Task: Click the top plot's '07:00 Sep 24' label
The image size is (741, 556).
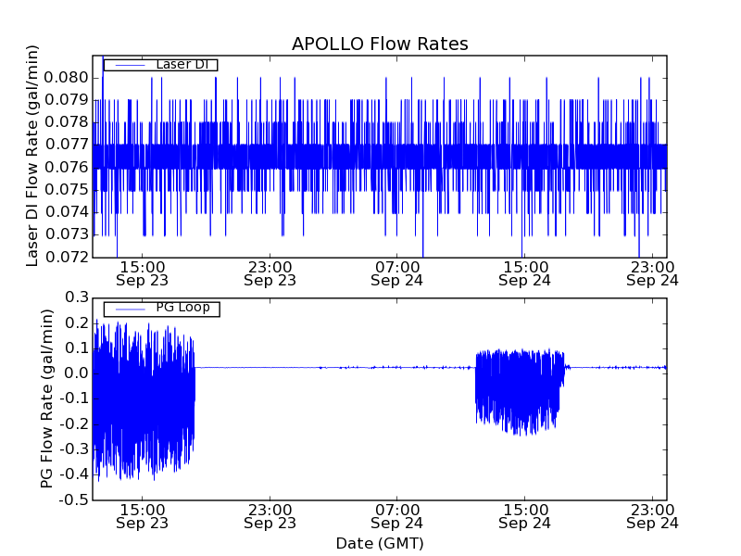Action: [397, 273]
